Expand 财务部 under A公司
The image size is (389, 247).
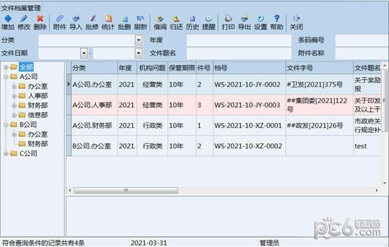[x=14, y=106]
